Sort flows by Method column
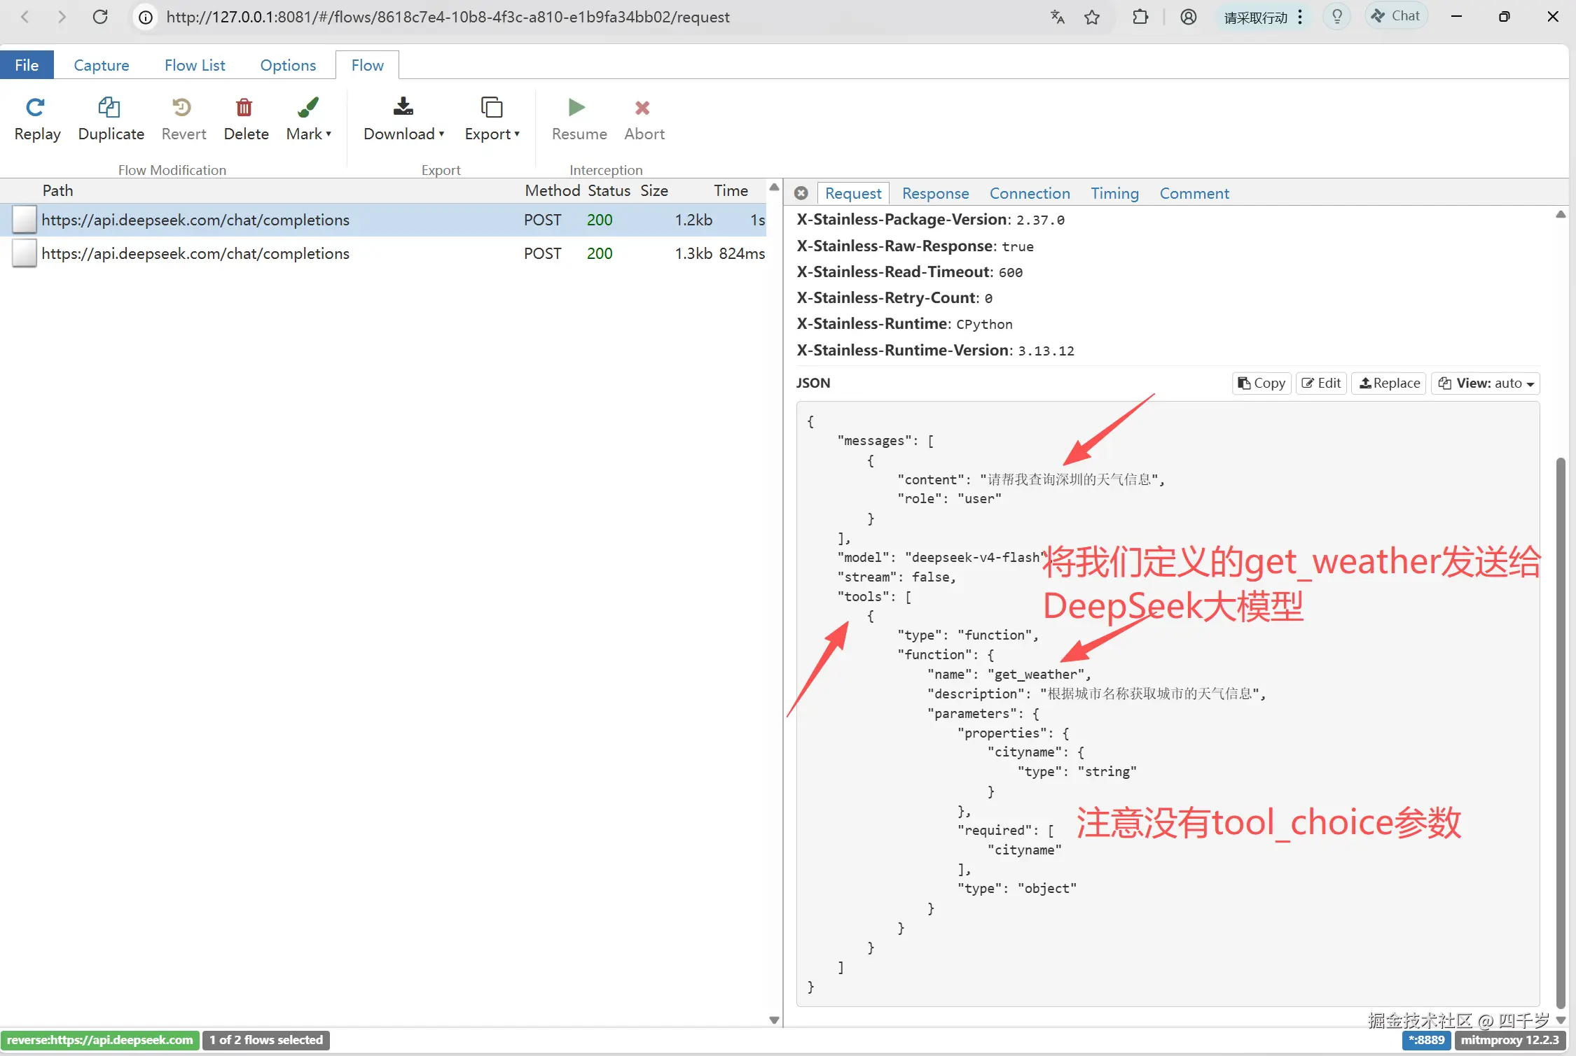The image size is (1576, 1056). coord(552,190)
